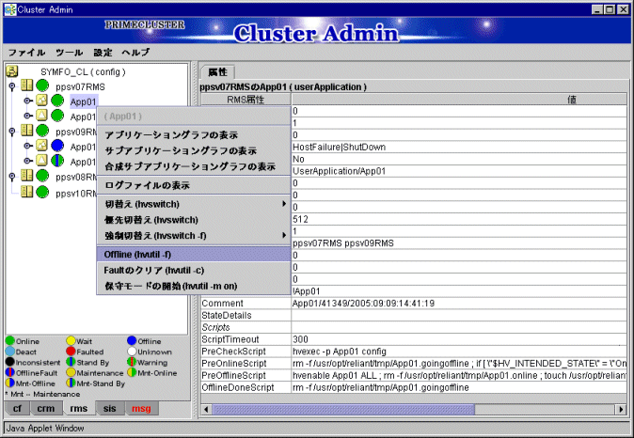Screen dimensions: 634x438
Task: Click the Unknown legend white circle
Action: (132, 352)
